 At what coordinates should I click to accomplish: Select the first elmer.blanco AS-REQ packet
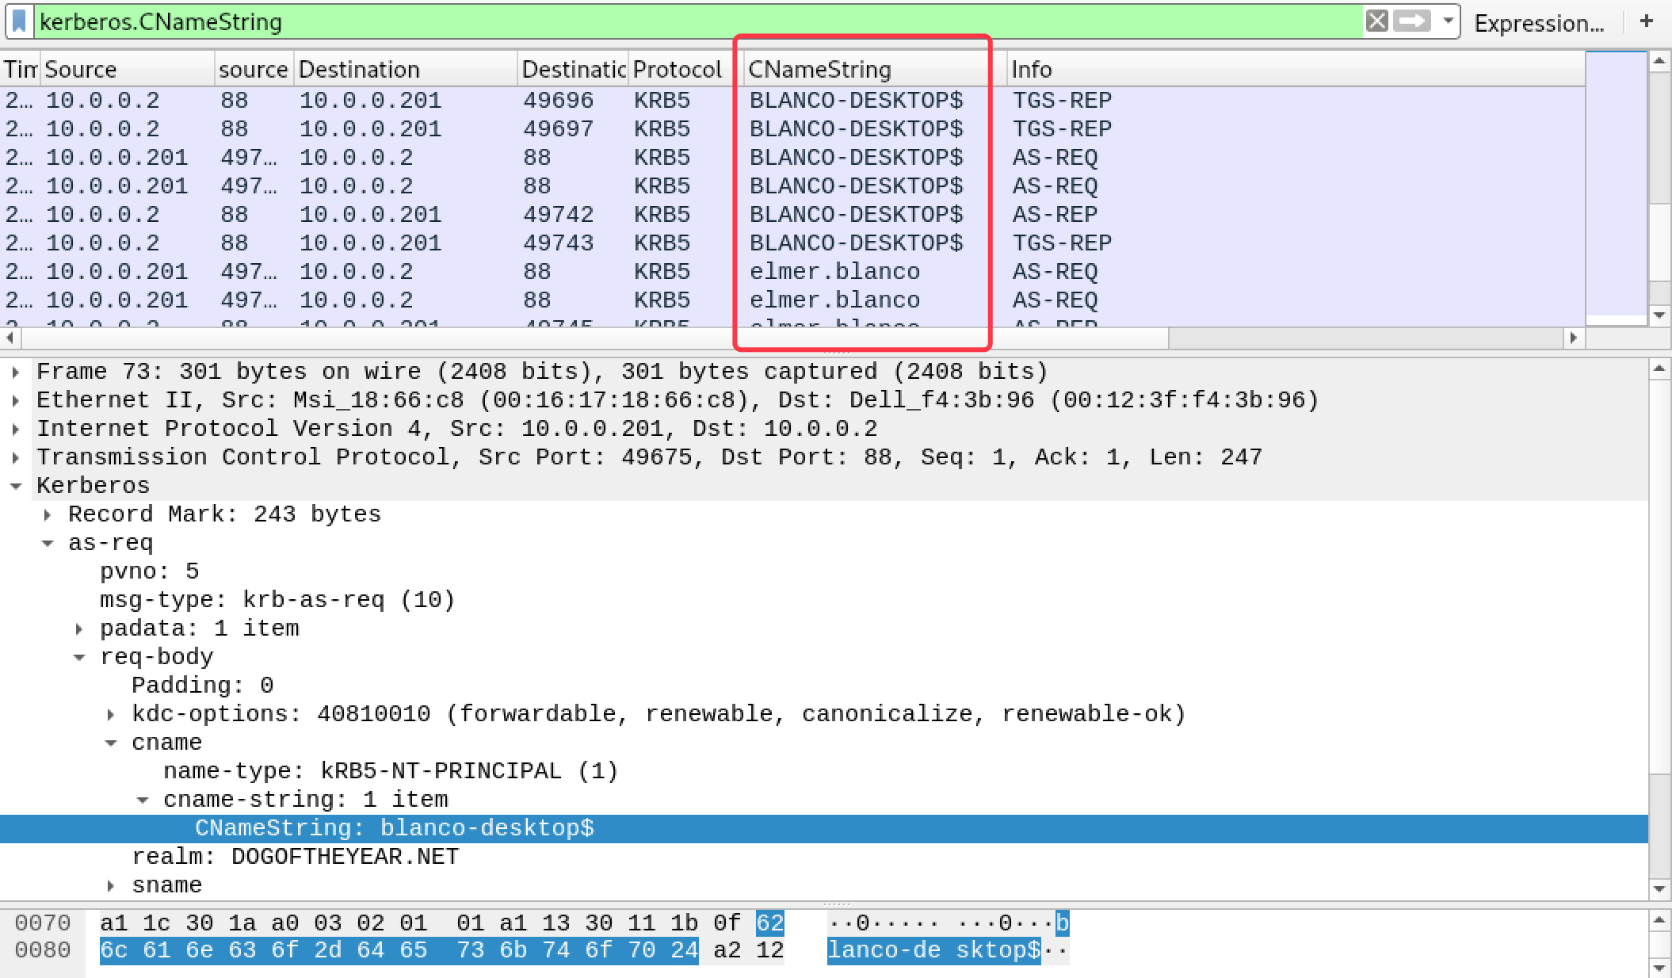coord(834,272)
